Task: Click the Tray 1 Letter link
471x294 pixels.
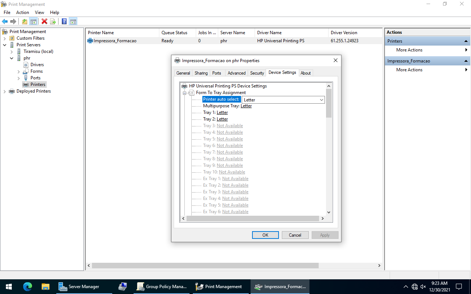Action: click(x=222, y=112)
